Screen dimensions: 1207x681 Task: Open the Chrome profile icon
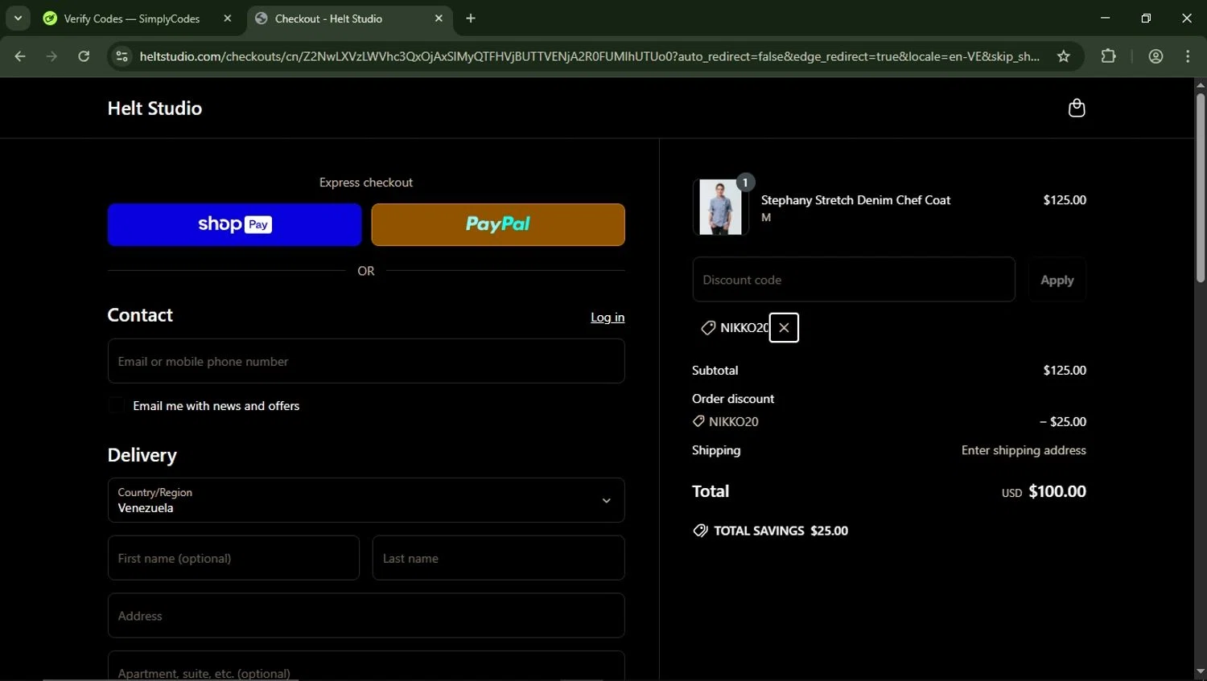tap(1156, 56)
